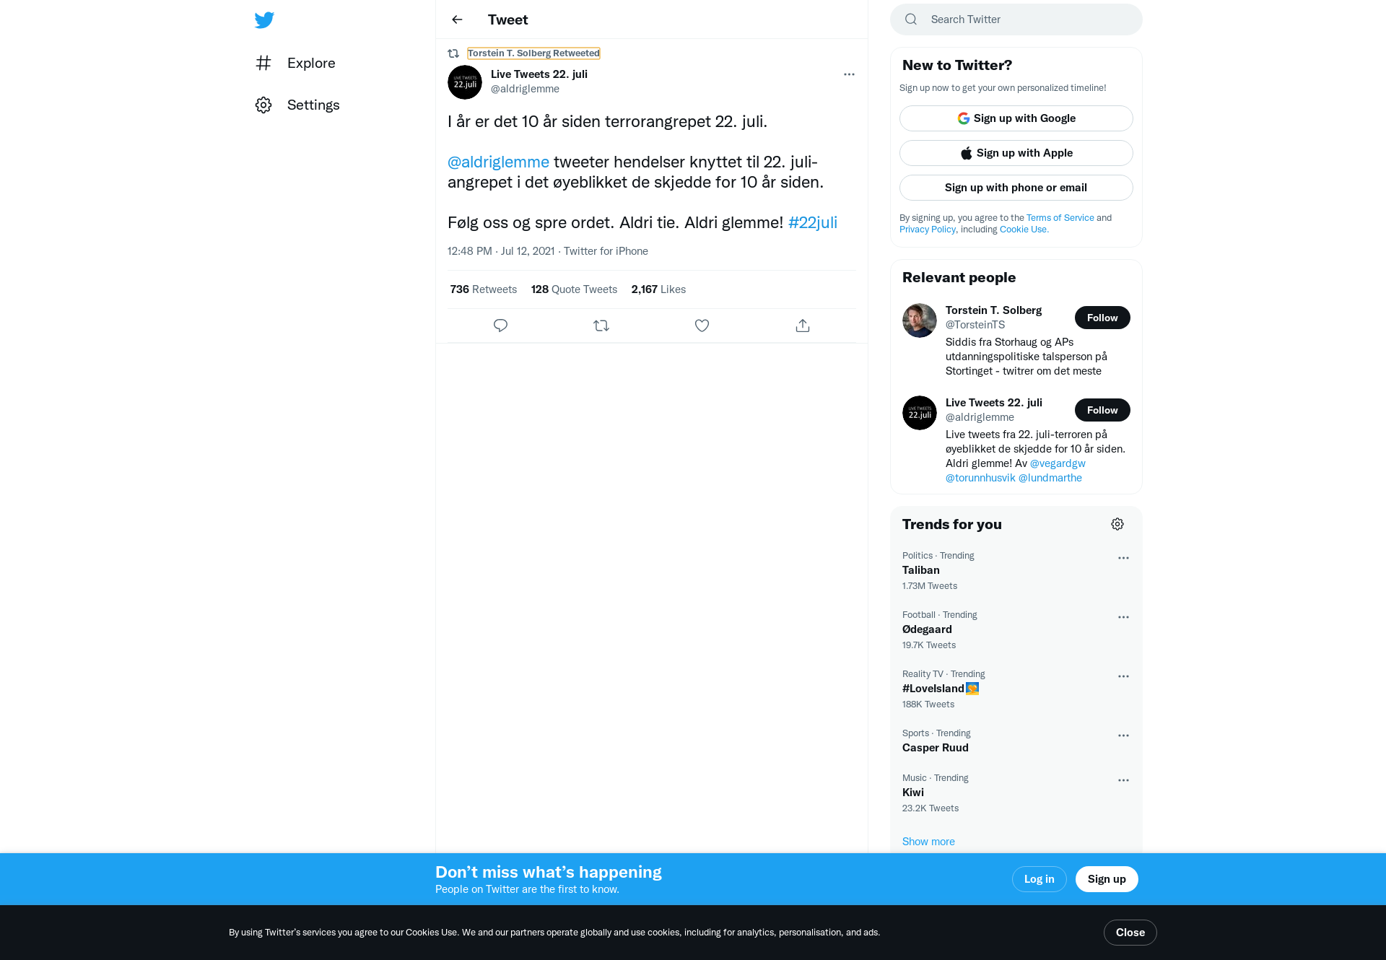Go back using the arrow icon
This screenshot has height=960, width=1386.
point(457,19)
